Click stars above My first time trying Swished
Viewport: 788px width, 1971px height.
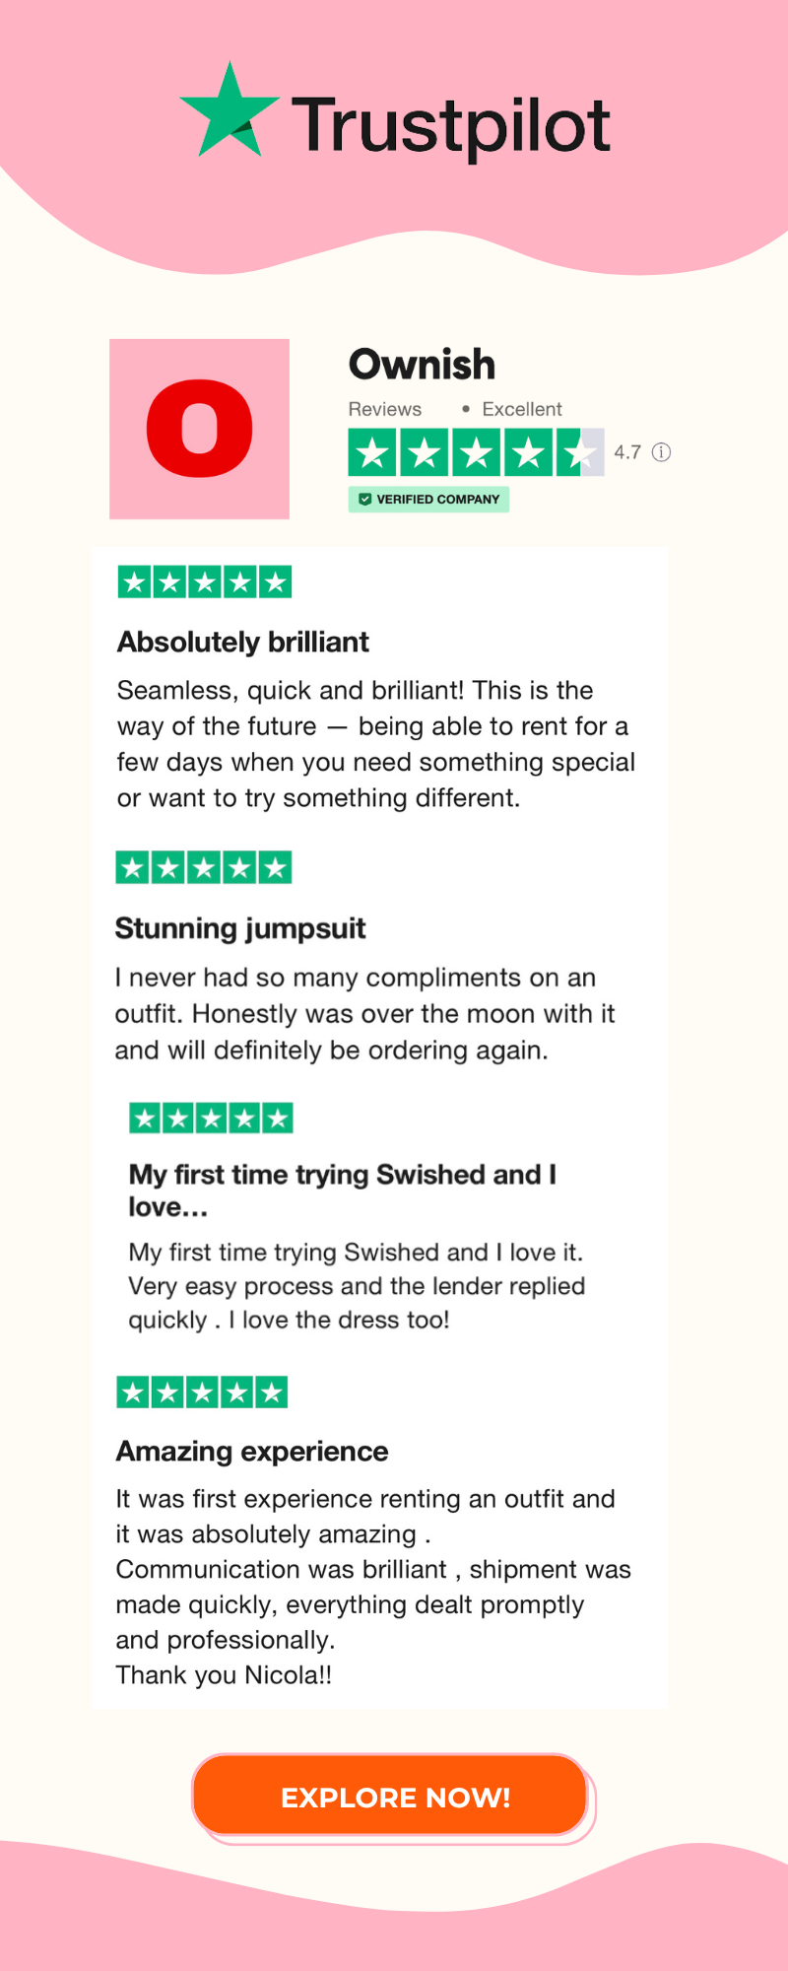point(212,1119)
